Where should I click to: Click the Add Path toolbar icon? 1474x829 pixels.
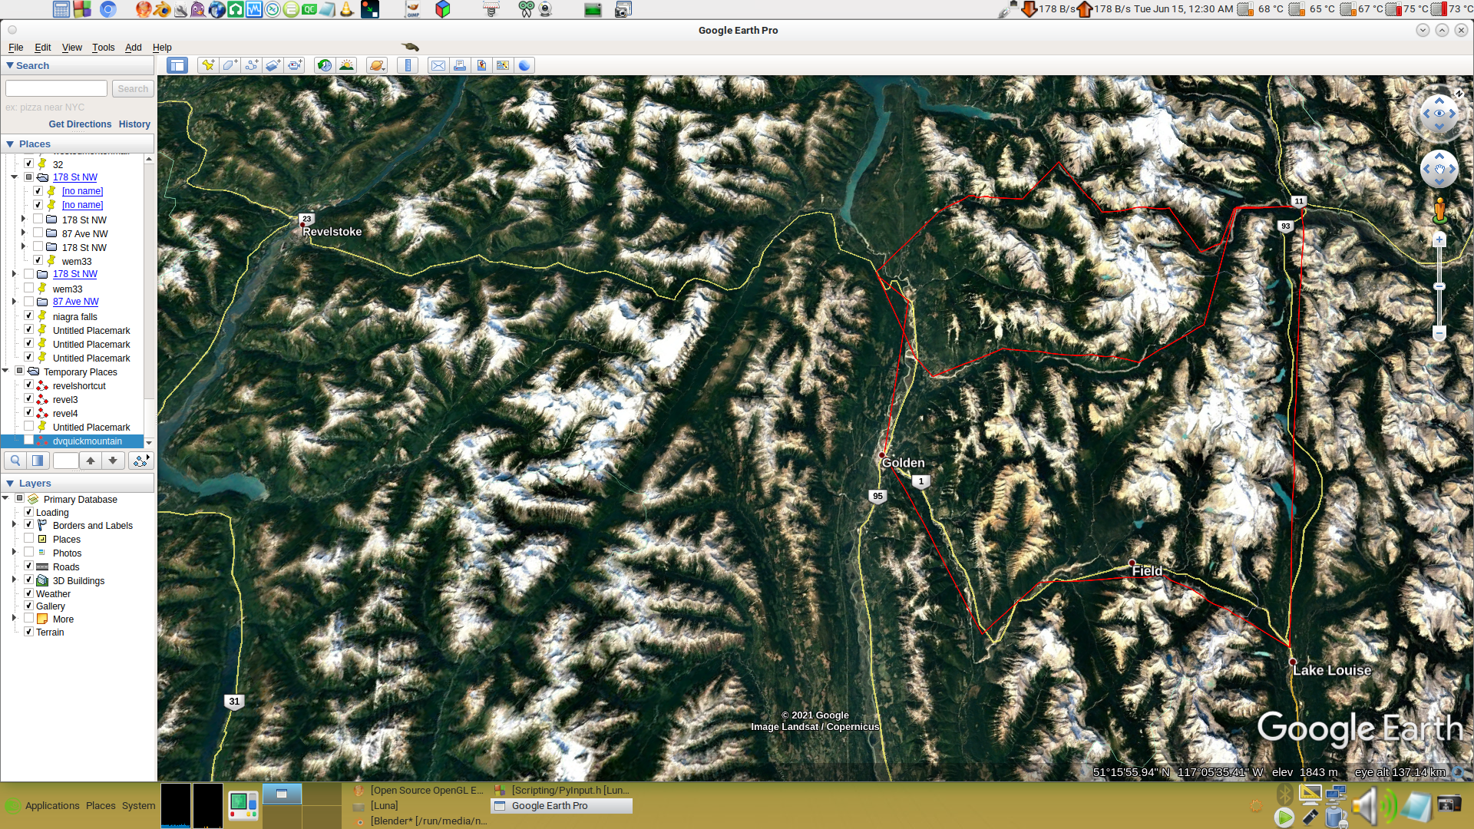[251, 65]
